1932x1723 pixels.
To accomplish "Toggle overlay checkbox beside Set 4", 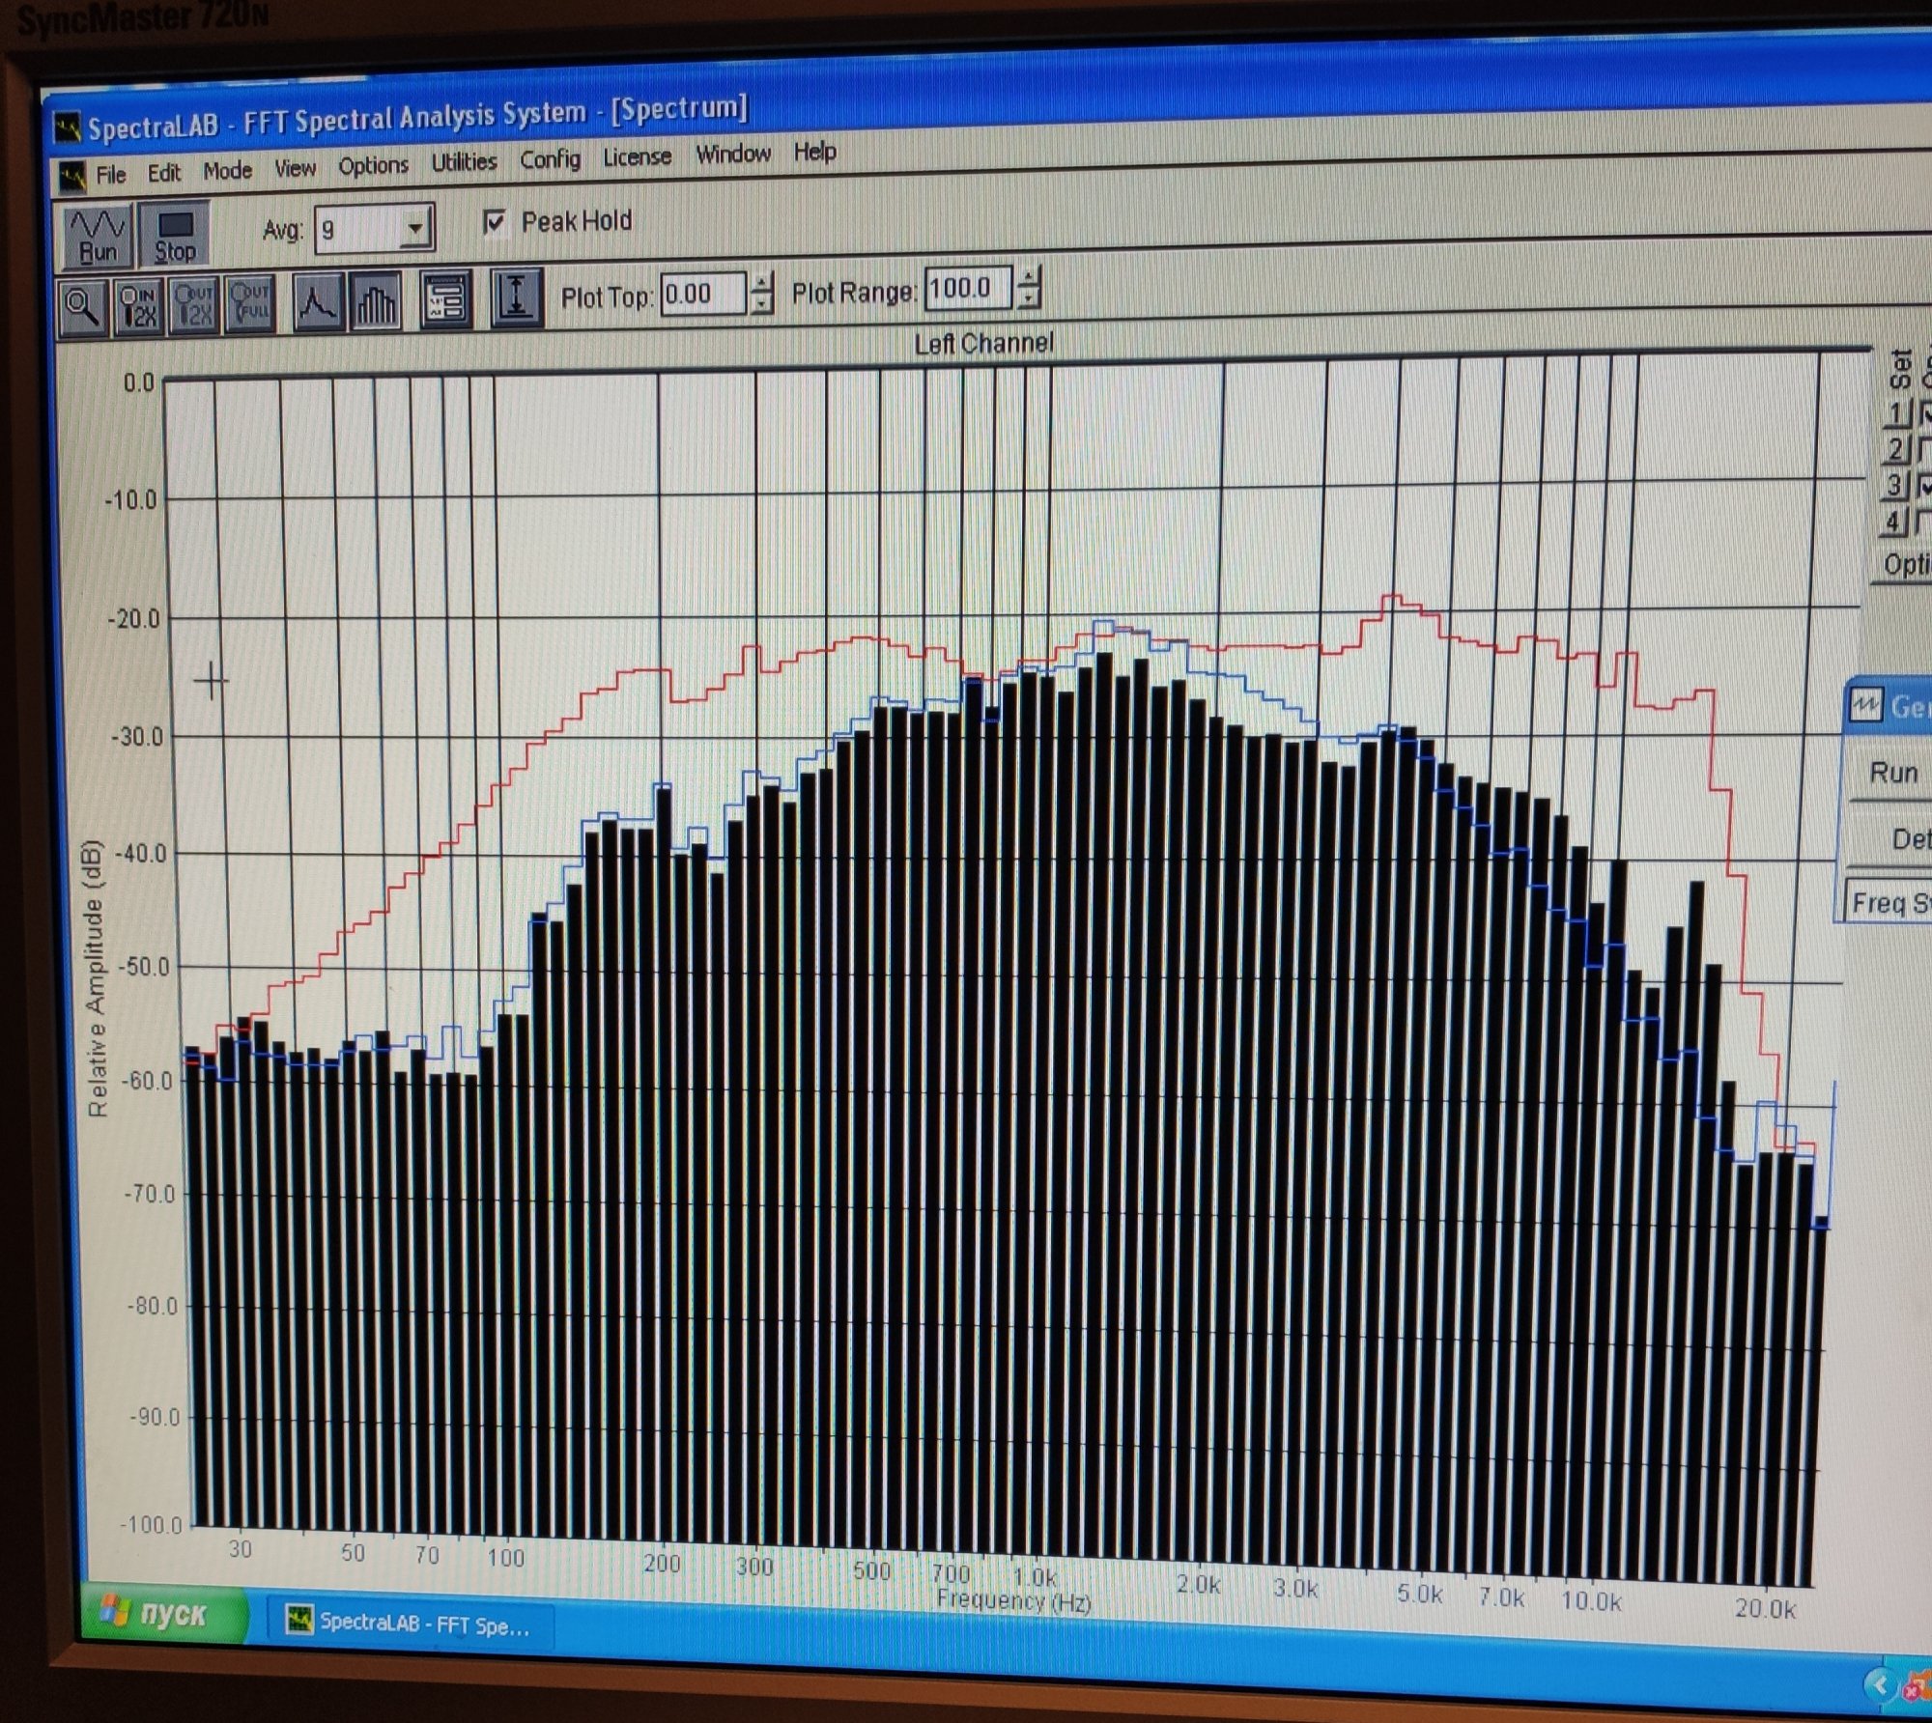I will pyautogui.click(x=1924, y=523).
